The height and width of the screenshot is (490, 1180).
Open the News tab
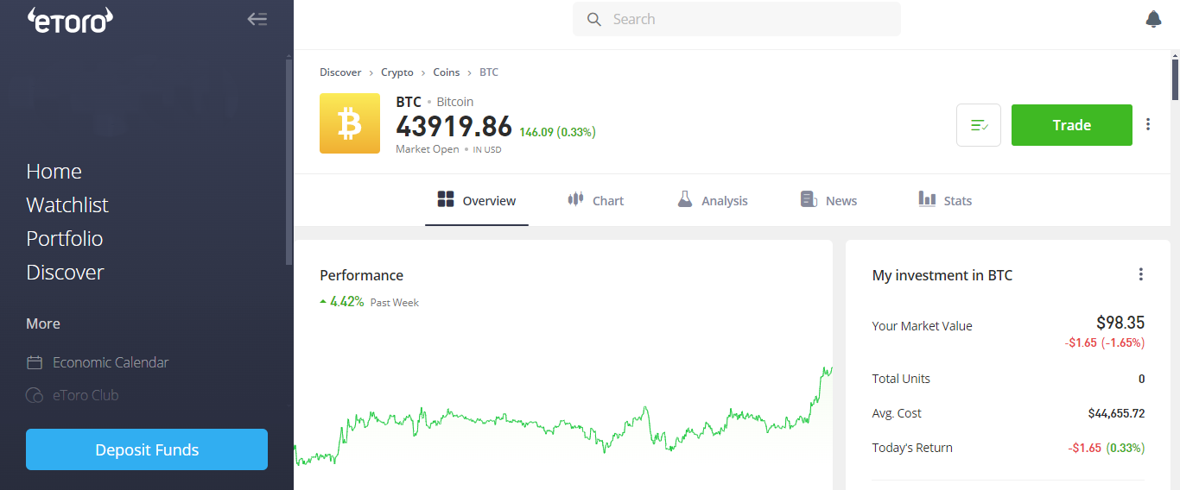click(x=829, y=201)
